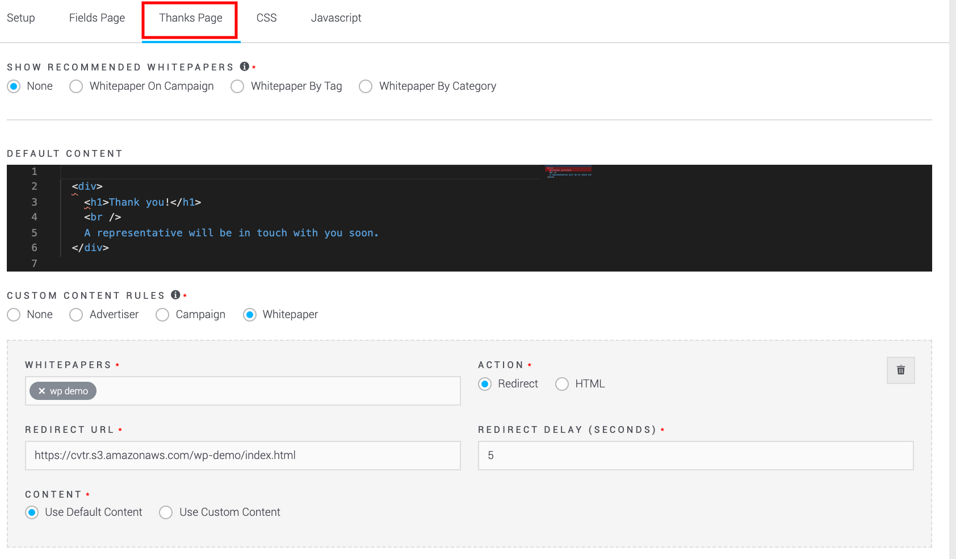Click the code editor minimap preview
956x559 pixels.
[569, 172]
